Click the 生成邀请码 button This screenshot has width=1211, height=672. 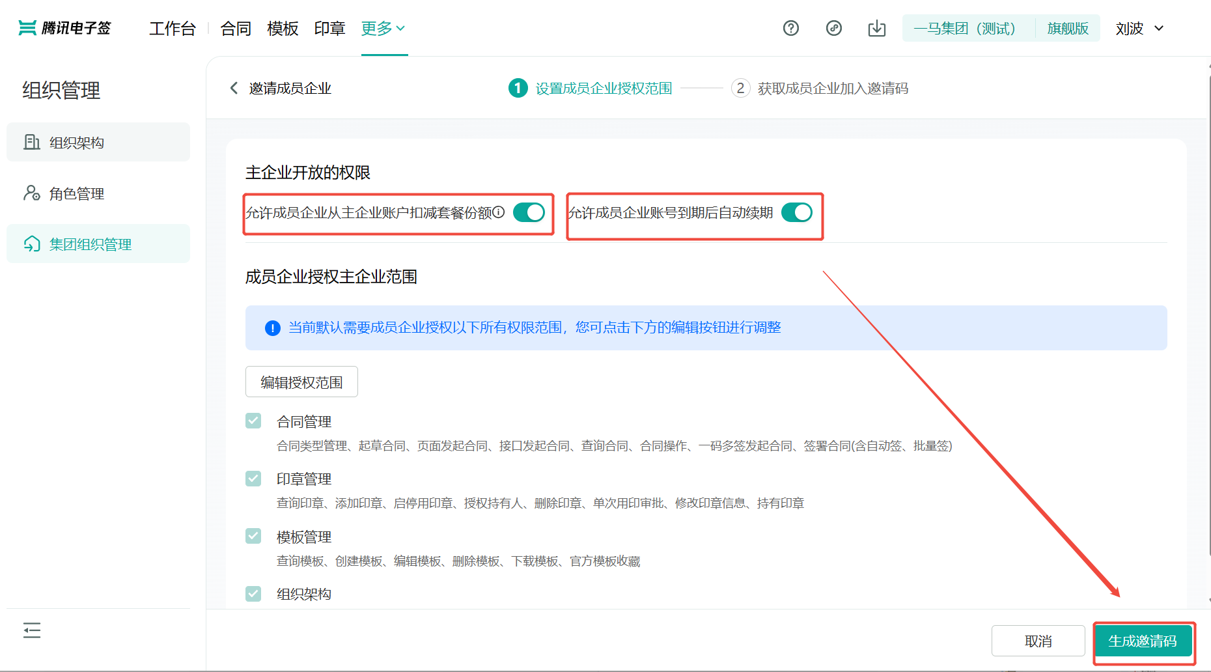tap(1143, 641)
